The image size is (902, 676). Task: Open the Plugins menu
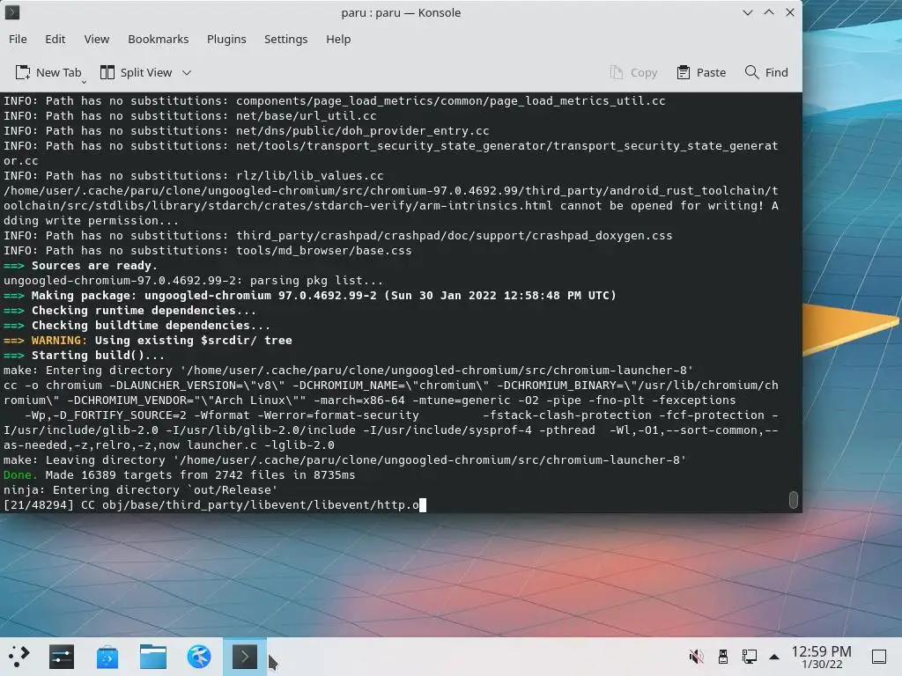[226, 39]
